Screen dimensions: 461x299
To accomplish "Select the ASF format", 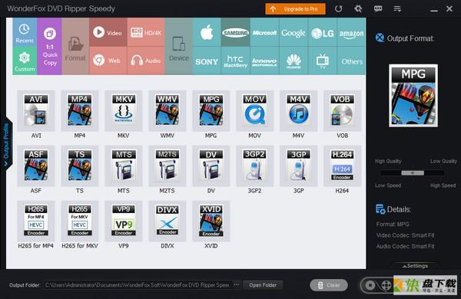I will pos(36,166).
